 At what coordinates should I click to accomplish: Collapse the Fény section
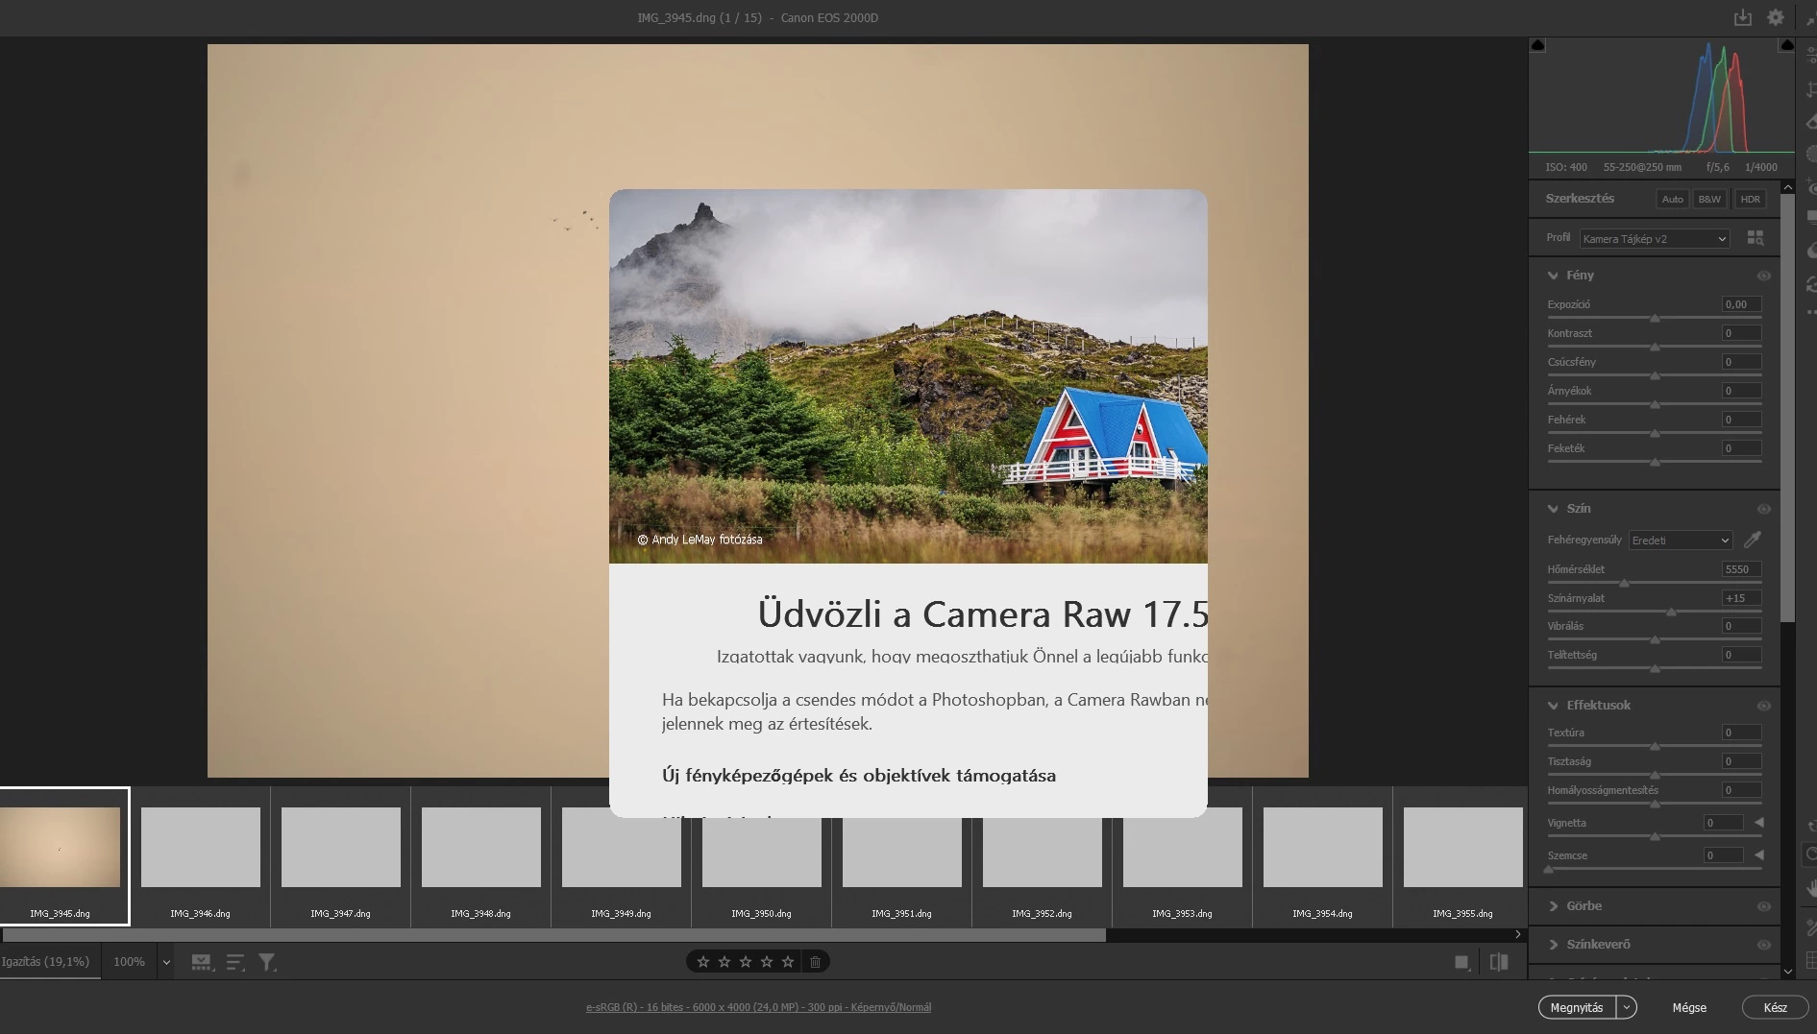click(1553, 276)
